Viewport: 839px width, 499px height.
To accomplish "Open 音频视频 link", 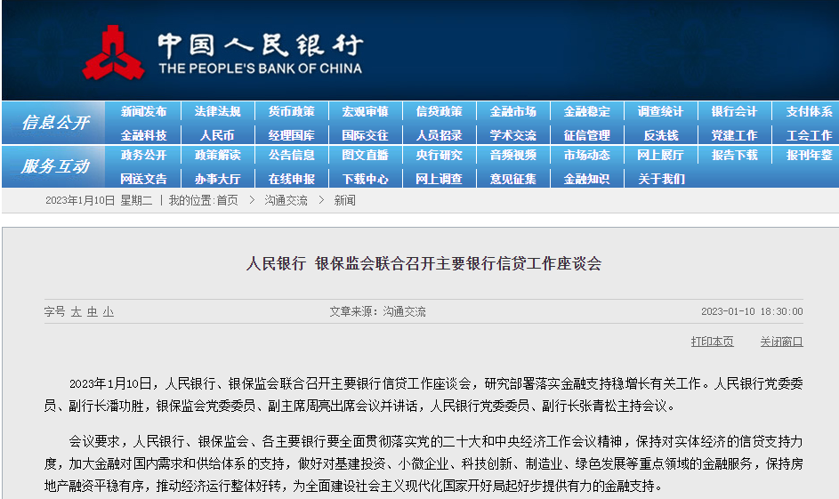I will [512, 155].
